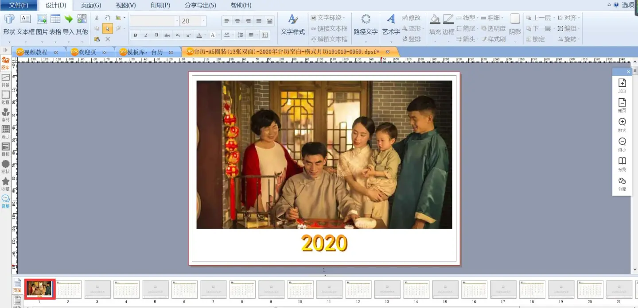Click 预览 preview button

(x=622, y=164)
